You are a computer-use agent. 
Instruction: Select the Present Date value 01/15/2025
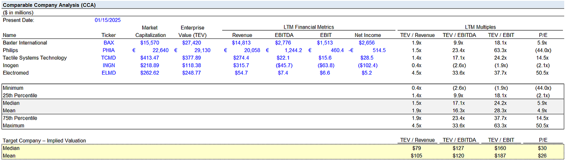click(107, 20)
